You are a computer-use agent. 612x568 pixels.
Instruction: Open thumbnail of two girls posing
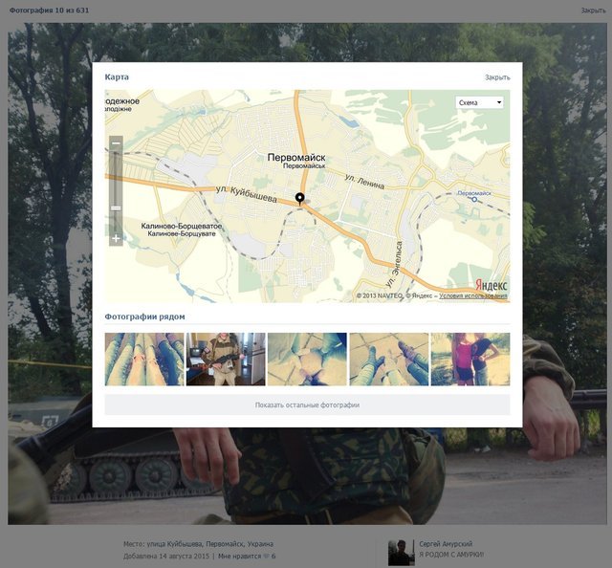pyautogui.click(x=470, y=360)
